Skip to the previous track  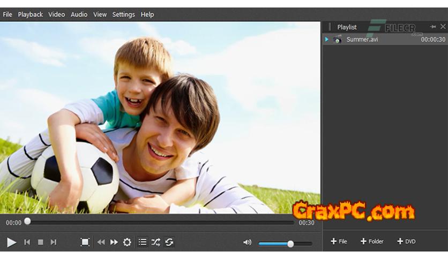[27, 242]
